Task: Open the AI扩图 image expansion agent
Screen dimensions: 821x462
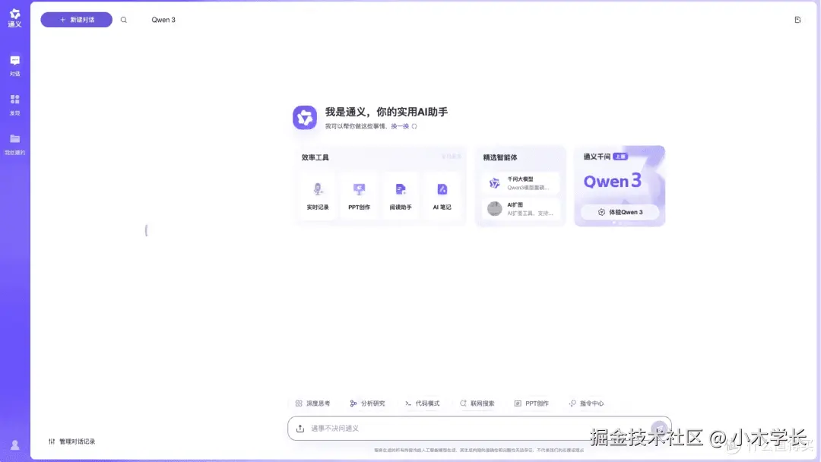Action: coord(521,207)
